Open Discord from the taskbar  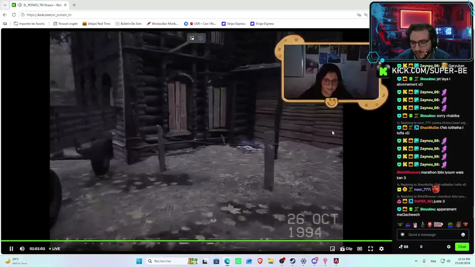pyautogui.click(x=315, y=261)
